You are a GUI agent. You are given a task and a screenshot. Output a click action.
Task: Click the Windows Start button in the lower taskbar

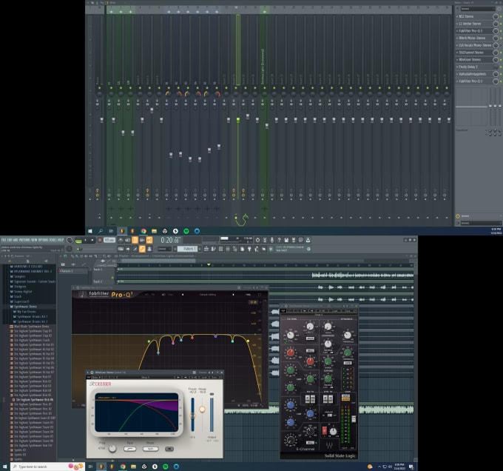point(4,467)
